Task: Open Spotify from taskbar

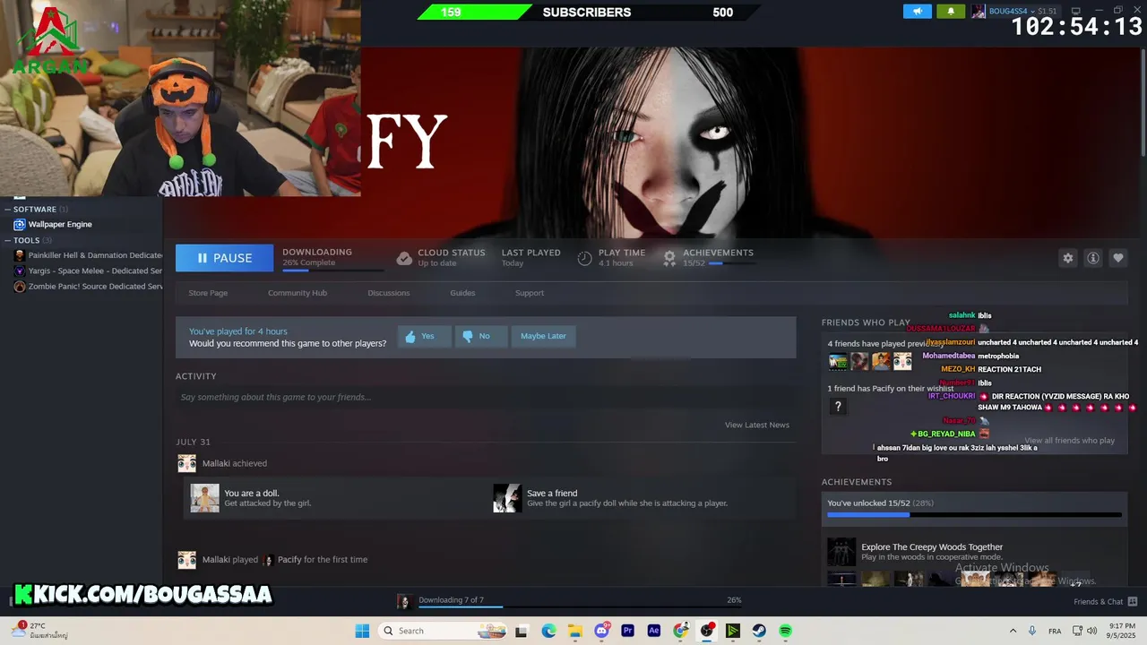Action: (785, 631)
